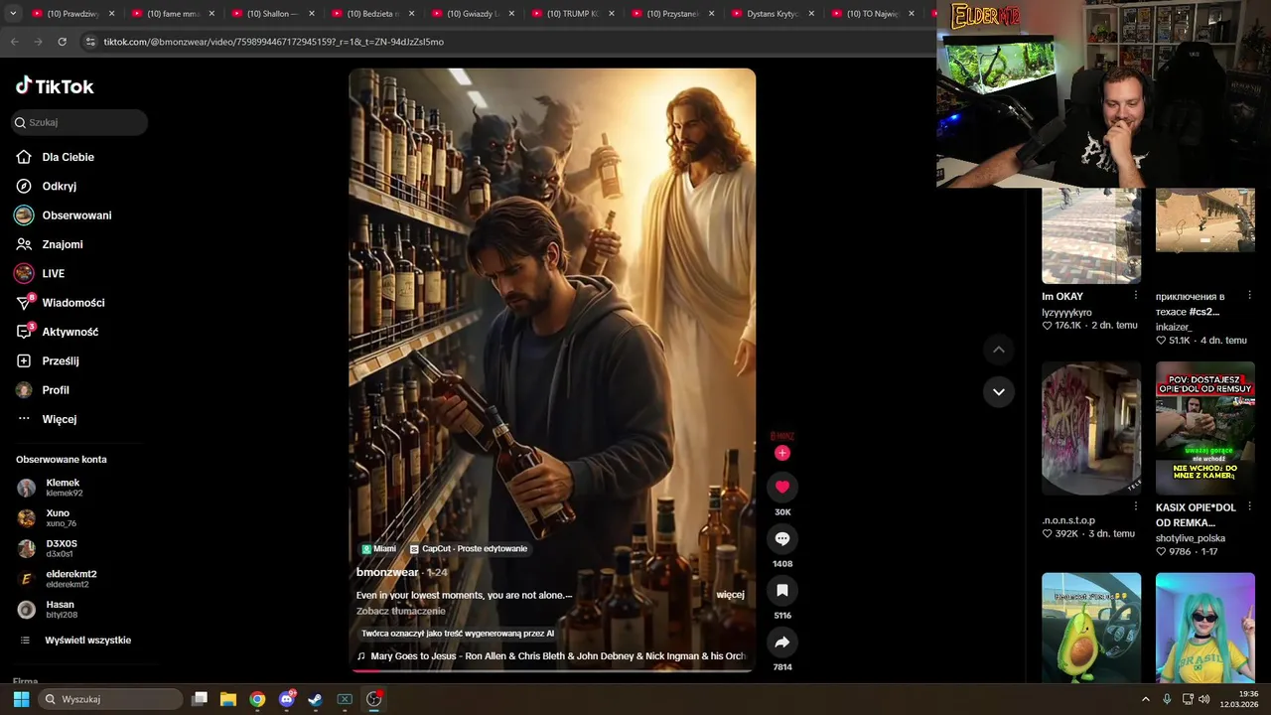Open .n.o.n.s.t.o.p video thumbnail
The width and height of the screenshot is (1271, 715).
(1091, 428)
